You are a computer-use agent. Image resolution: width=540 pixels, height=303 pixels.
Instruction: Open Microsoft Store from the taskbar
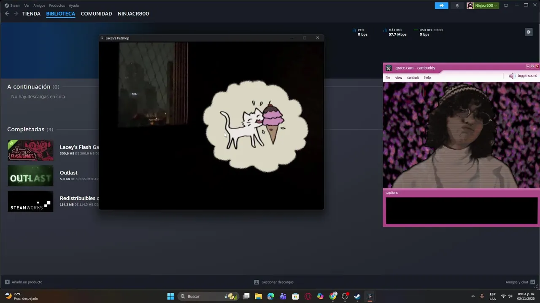point(296,296)
